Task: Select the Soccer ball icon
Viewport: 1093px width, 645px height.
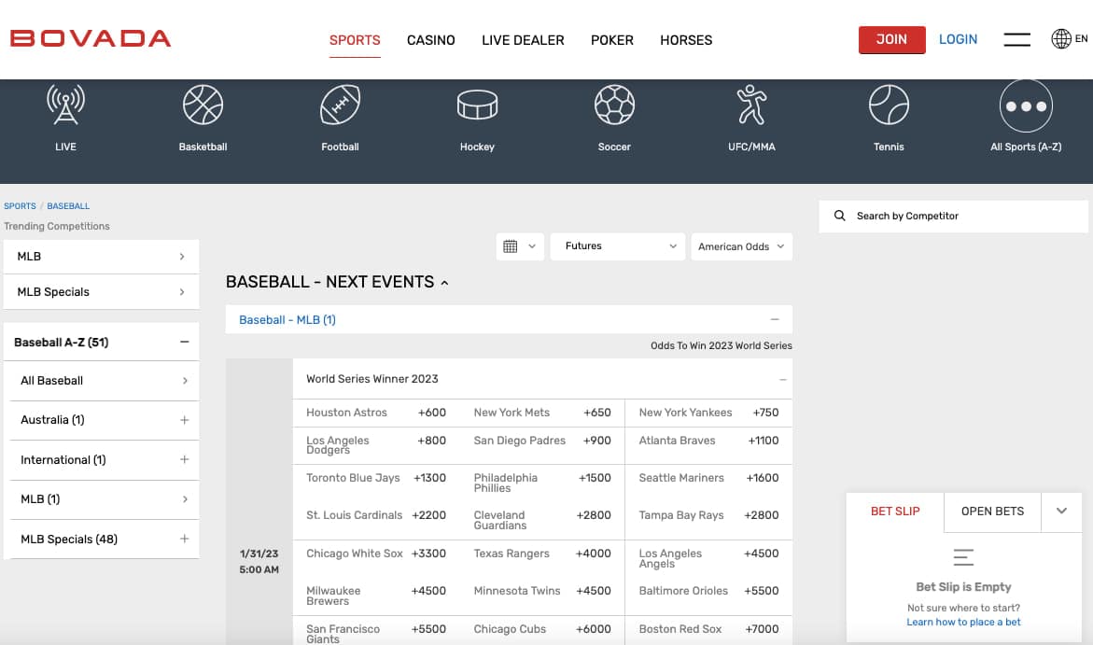Action: coord(614,105)
